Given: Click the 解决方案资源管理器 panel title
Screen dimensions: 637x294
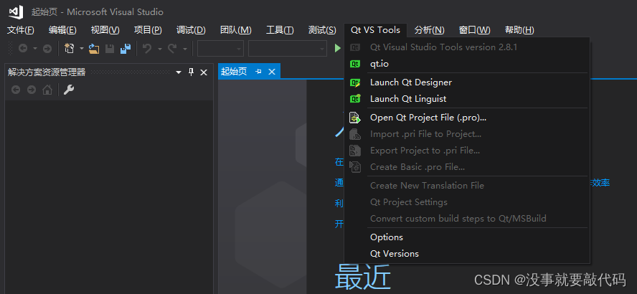Looking at the screenshot, I should 47,72.
